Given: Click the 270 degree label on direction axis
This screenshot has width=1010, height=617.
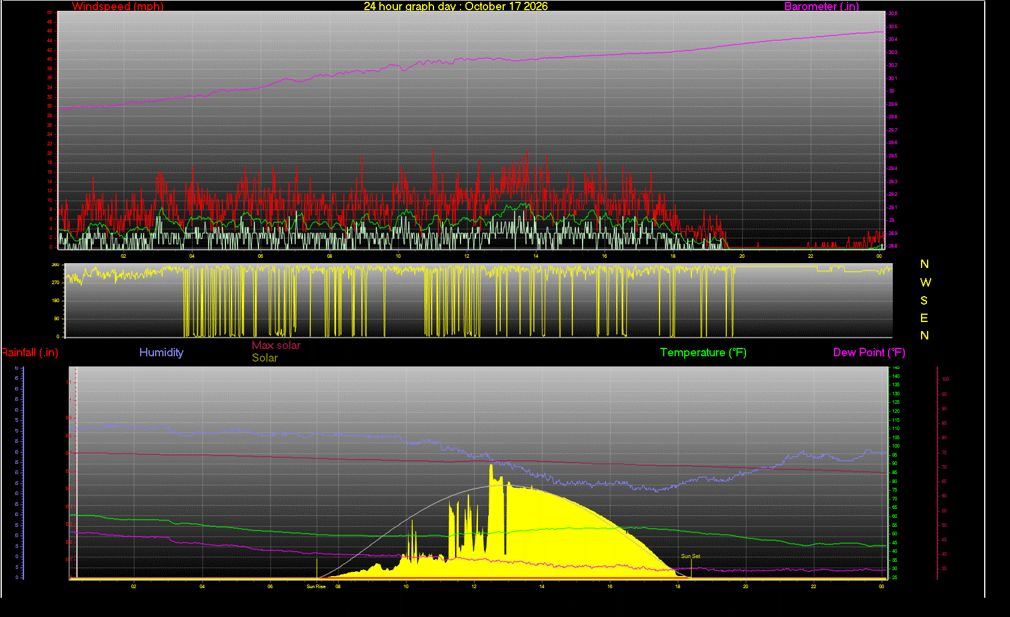Looking at the screenshot, I should coord(55,282).
